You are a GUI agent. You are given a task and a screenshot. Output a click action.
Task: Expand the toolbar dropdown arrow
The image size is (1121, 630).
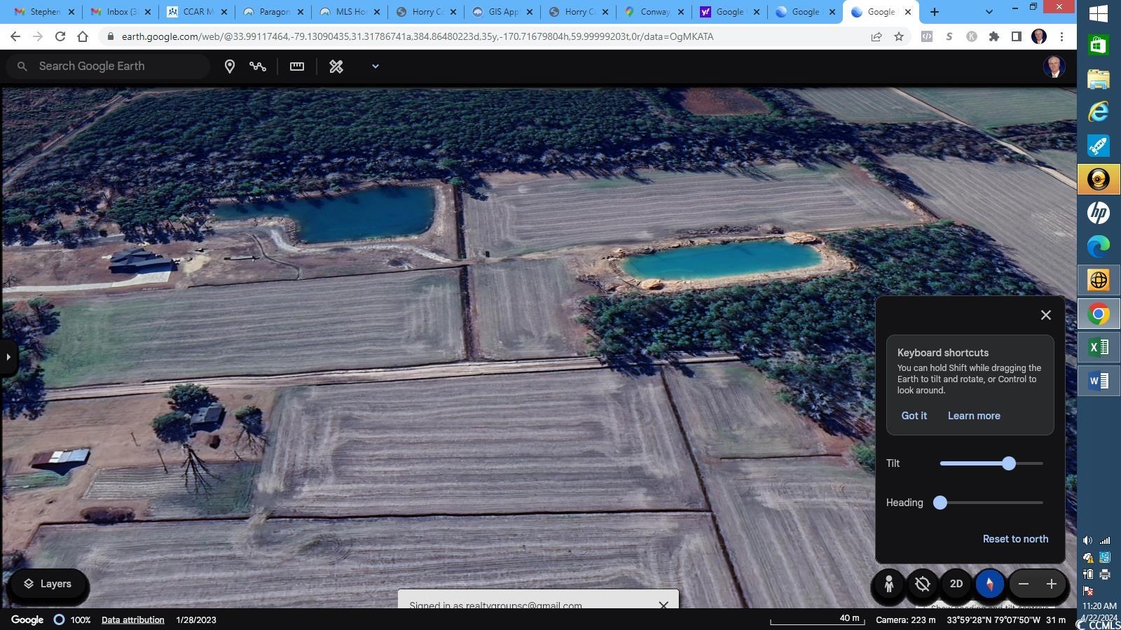[x=375, y=66]
